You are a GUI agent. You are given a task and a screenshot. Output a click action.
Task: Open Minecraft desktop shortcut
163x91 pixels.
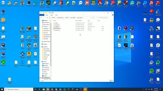coord(29,29)
